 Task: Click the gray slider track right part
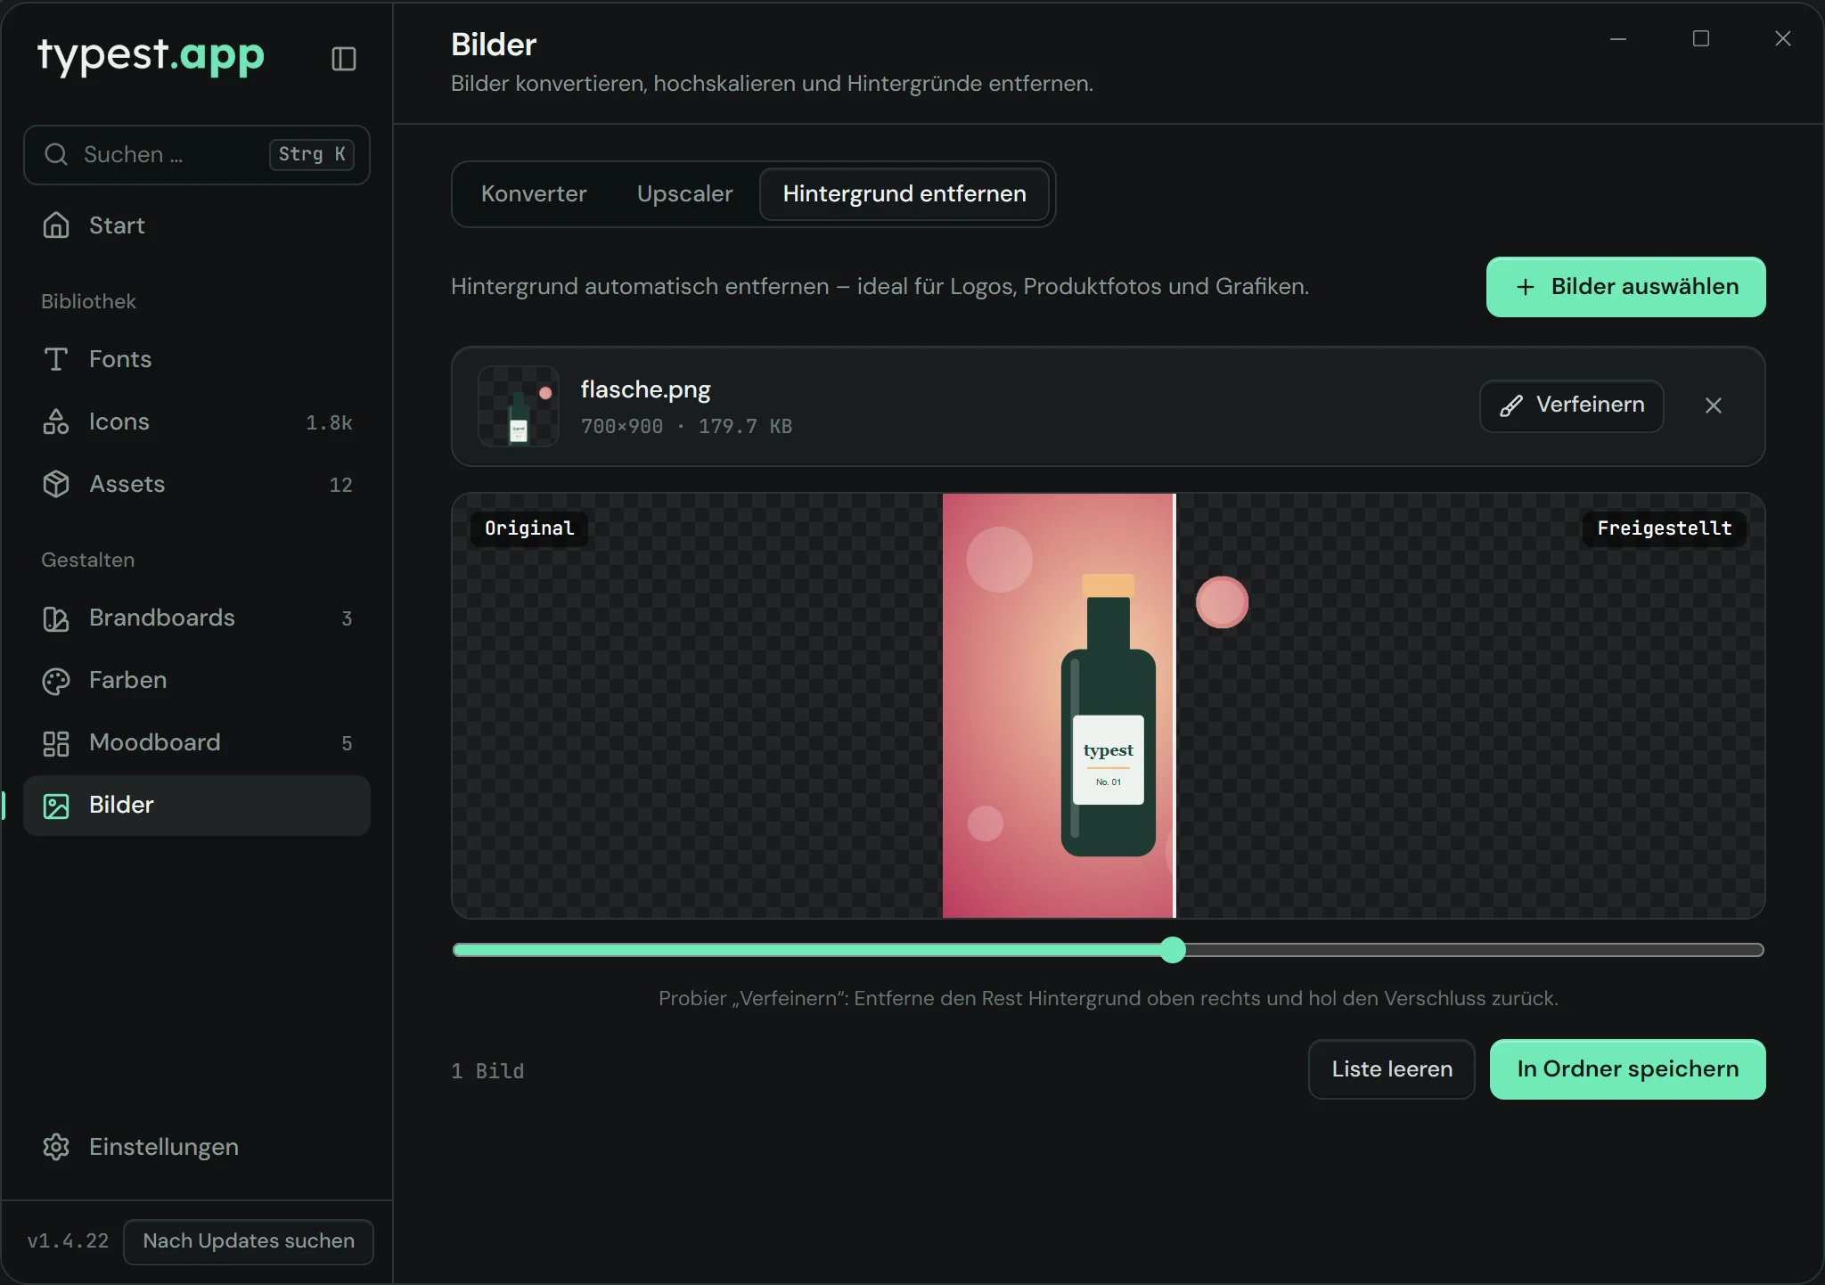1475,950
